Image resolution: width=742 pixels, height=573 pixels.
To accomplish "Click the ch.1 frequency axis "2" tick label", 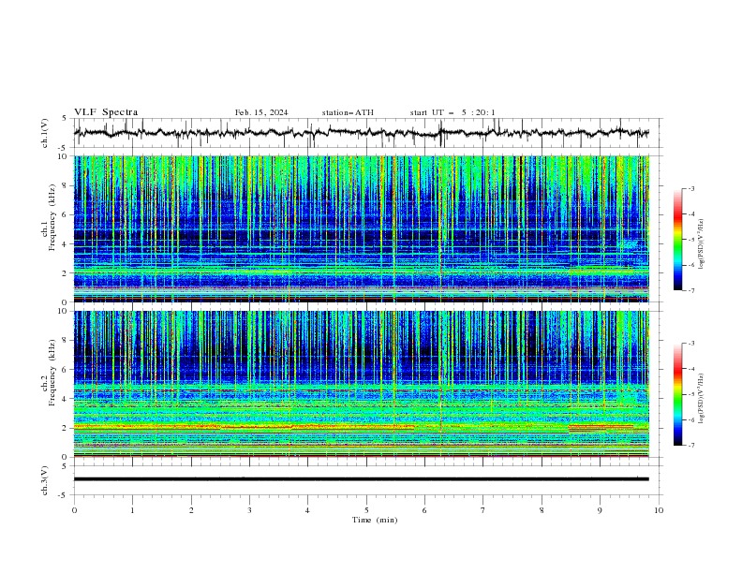I will (66, 272).
